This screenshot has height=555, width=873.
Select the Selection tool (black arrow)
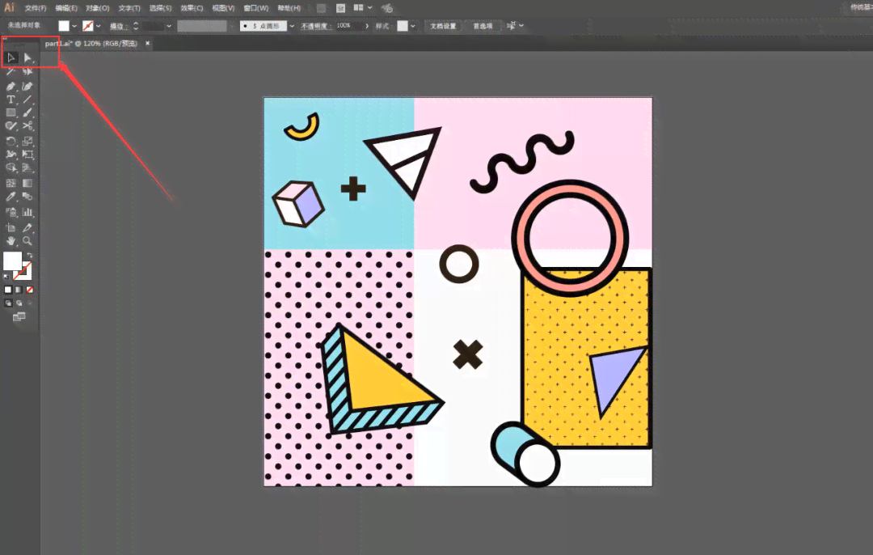point(11,57)
